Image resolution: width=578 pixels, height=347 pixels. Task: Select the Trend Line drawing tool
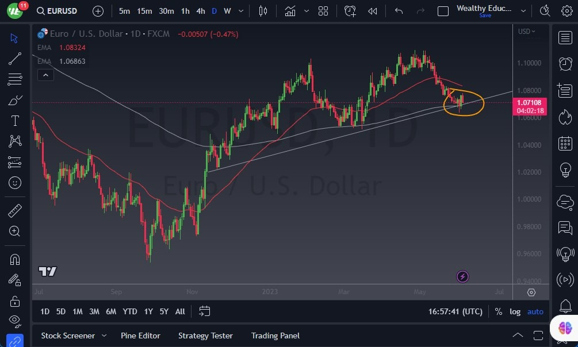click(x=15, y=59)
